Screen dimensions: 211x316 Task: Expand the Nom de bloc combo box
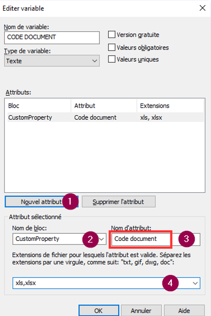coord(101,239)
